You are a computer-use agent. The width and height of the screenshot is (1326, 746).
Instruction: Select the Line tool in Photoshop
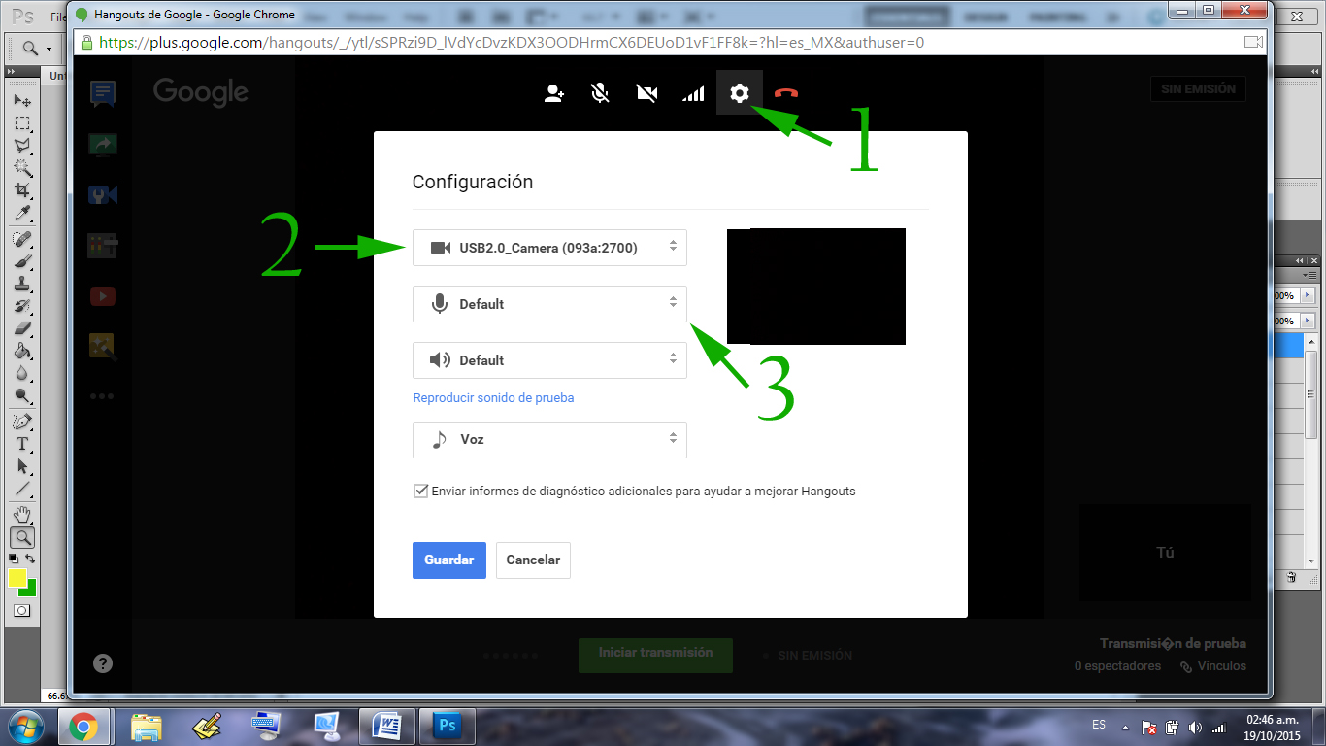22,490
